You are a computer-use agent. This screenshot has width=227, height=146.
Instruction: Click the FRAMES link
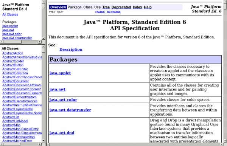coord(100,12)
